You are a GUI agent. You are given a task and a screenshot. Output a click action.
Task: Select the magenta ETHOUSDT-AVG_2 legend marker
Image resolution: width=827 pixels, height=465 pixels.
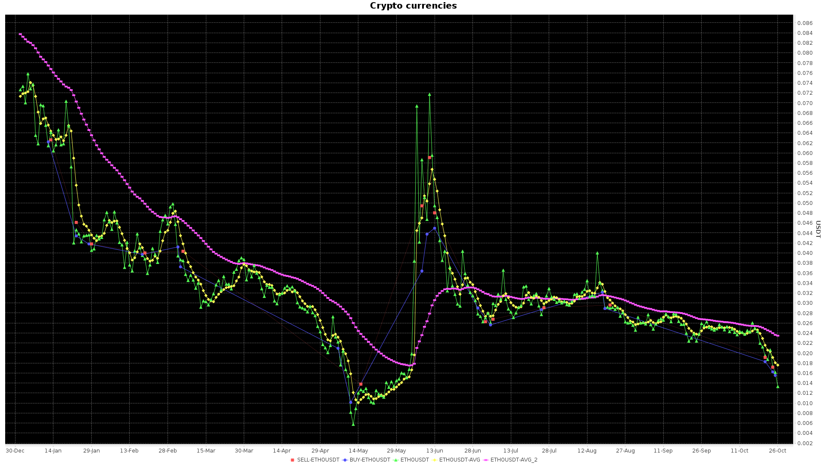tap(486, 460)
